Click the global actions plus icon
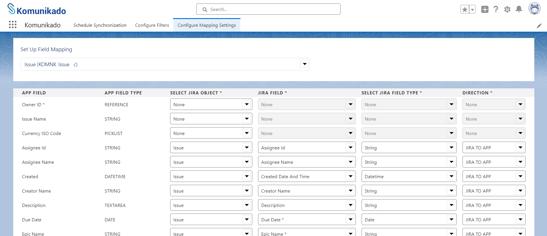Image resolution: width=547 pixels, height=236 pixels. (485, 9)
